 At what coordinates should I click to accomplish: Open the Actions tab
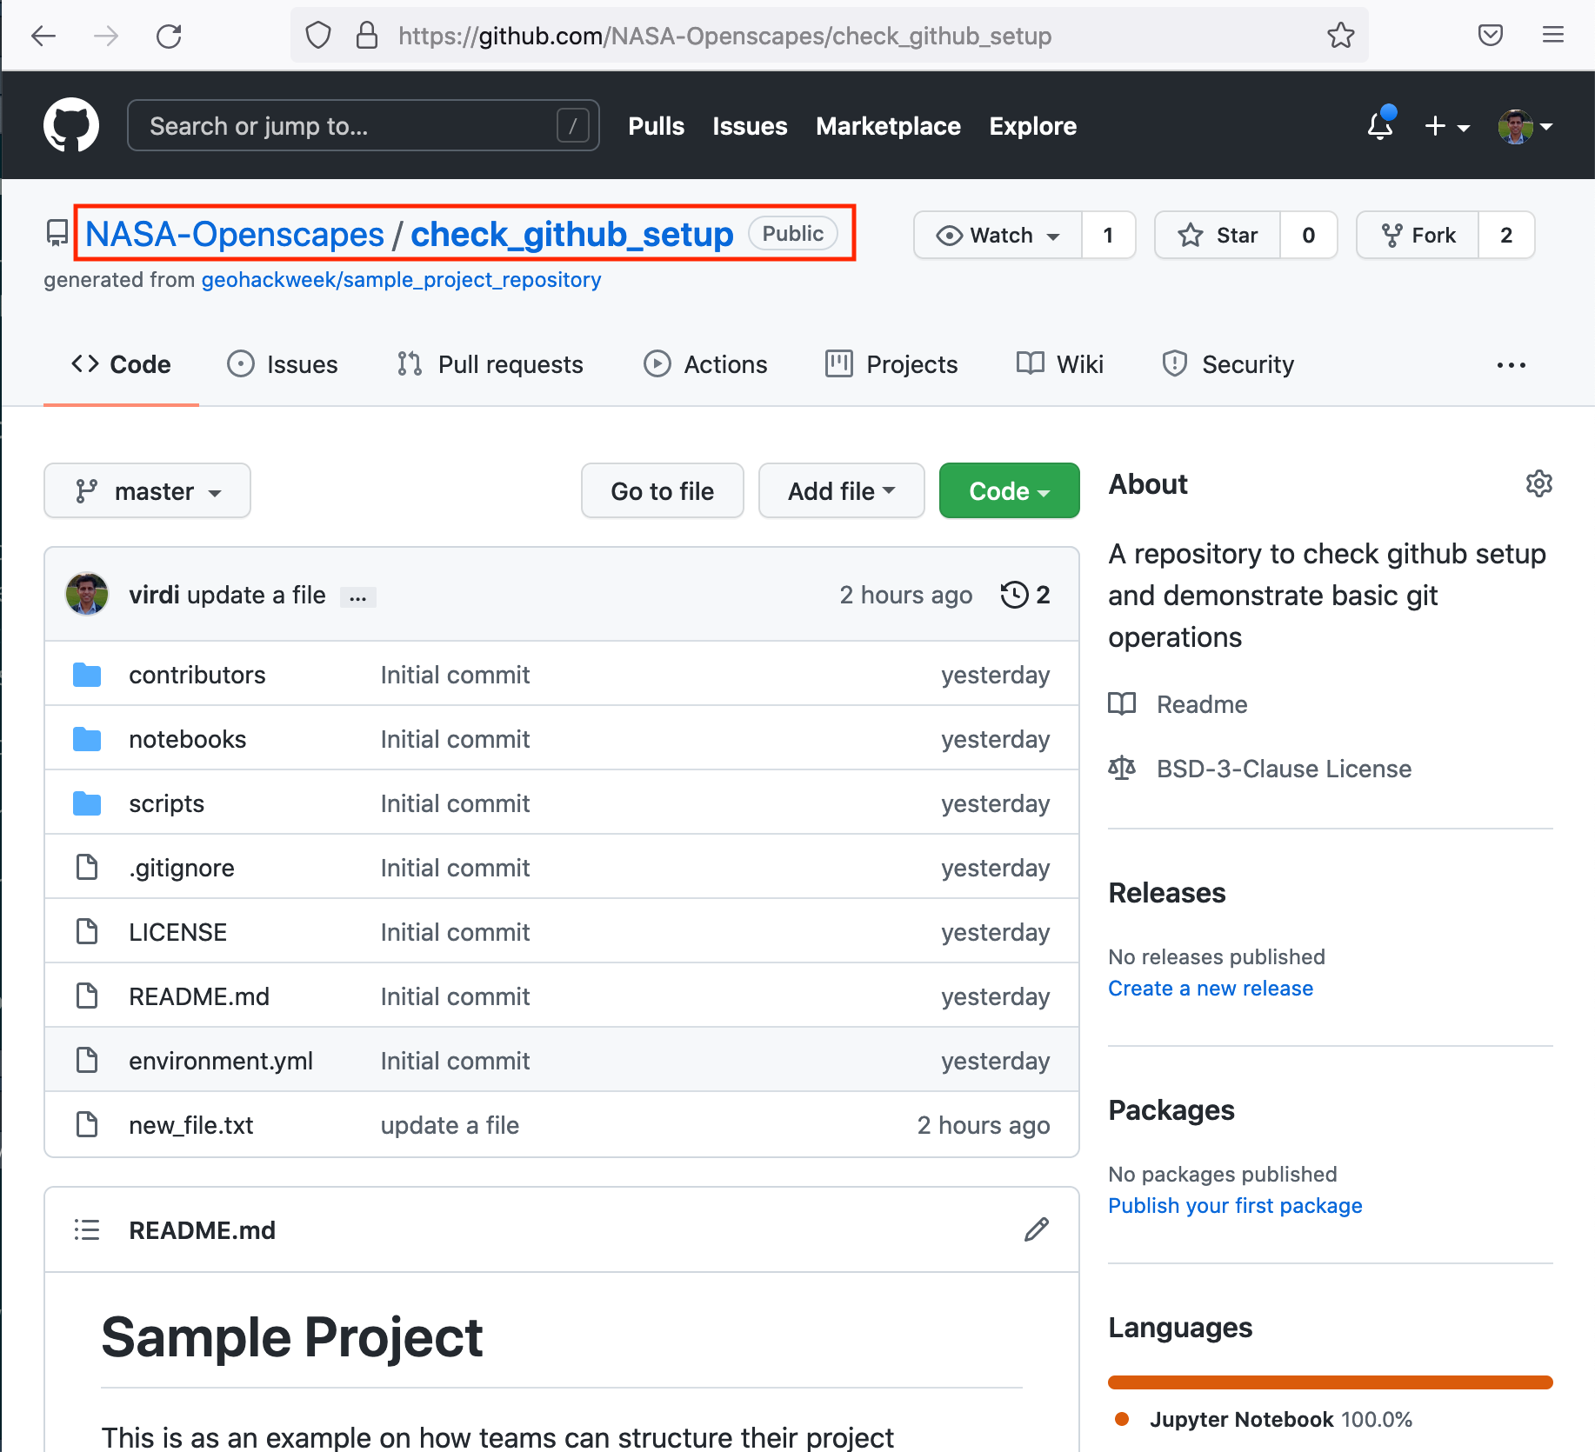click(705, 364)
